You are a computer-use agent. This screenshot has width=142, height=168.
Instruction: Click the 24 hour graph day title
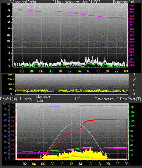pos(76,2)
